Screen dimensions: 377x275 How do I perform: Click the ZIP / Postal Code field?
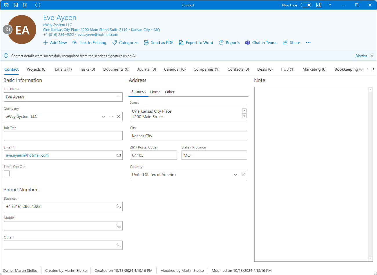click(x=153, y=155)
